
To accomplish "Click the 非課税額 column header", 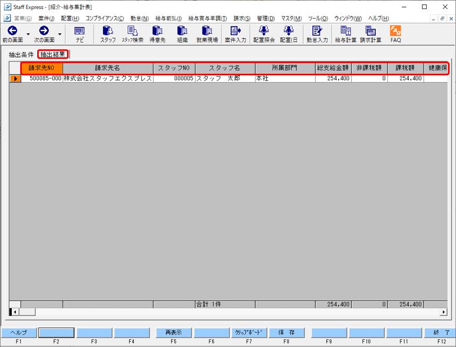I will pos(369,68).
